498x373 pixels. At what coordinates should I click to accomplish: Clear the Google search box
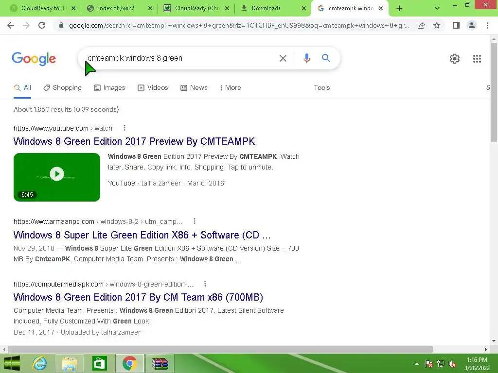coord(283,58)
